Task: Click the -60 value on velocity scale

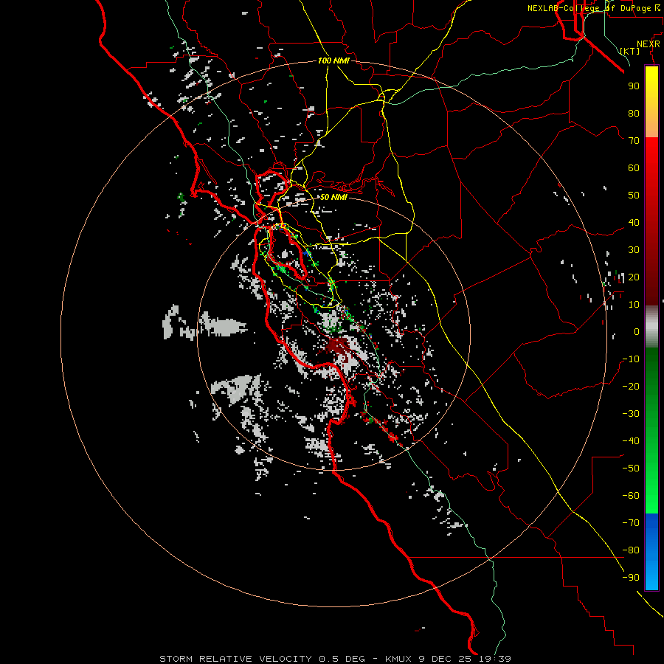Action: click(631, 496)
